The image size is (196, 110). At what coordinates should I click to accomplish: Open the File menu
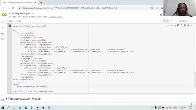pos(10,17)
